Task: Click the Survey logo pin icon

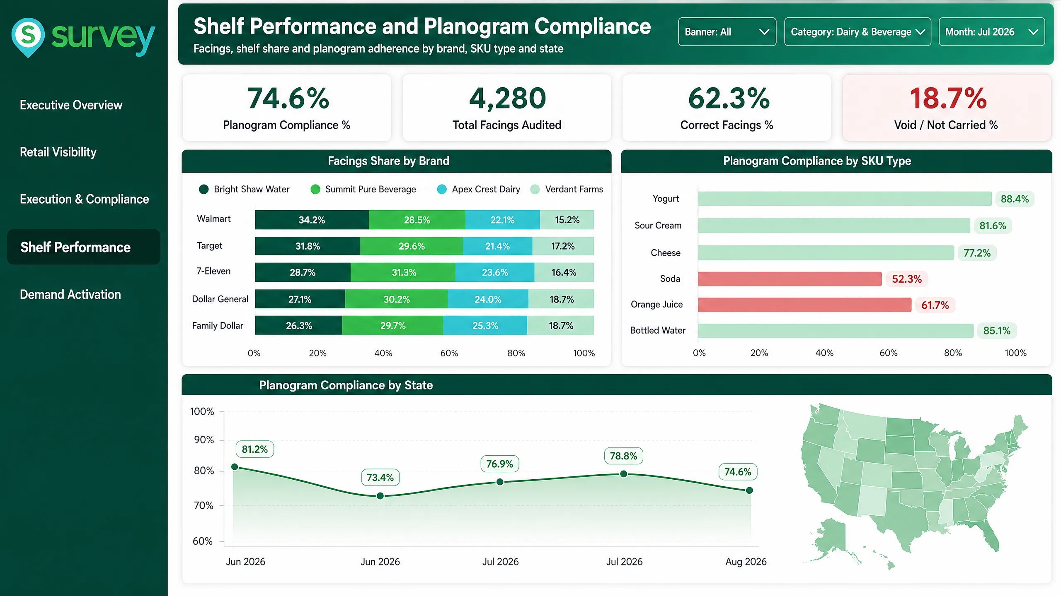Action: pyautogui.click(x=28, y=37)
